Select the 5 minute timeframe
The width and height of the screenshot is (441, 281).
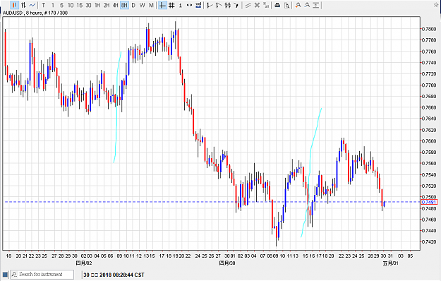point(61,5)
